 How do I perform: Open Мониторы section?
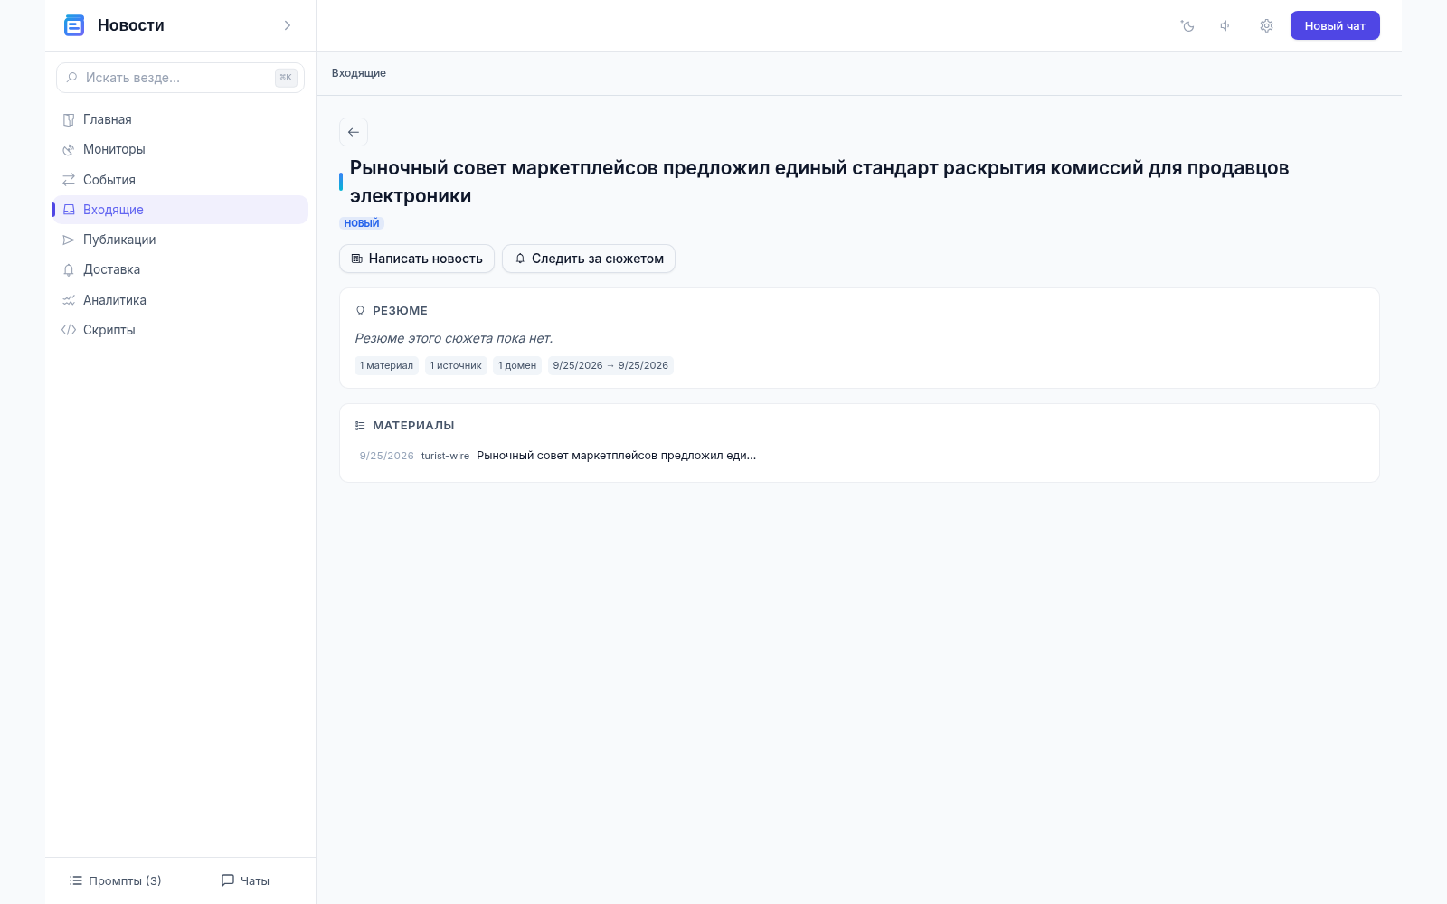tap(180, 149)
